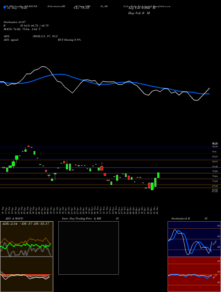Click the 81.42 price axis label
The height and width of the screenshot is (292, 221).
(x=215, y=166)
